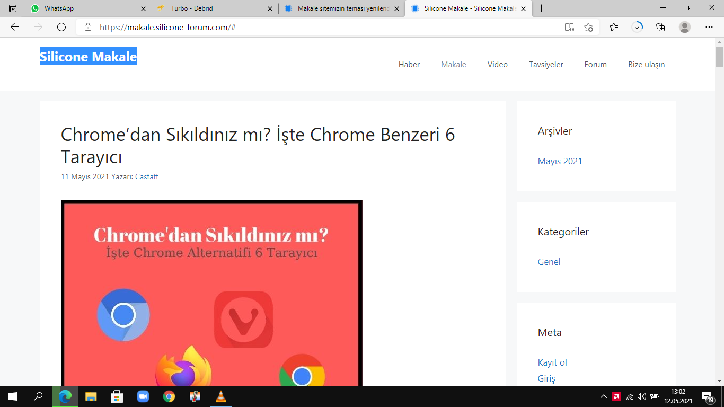Viewport: 724px width, 407px height.
Task: Add this page to favorites star icon
Action: click(588, 27)
